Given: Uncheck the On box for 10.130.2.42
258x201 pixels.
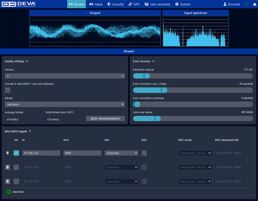Looking at the screenshot, I should pyautogui.click(x=16, y=153).
